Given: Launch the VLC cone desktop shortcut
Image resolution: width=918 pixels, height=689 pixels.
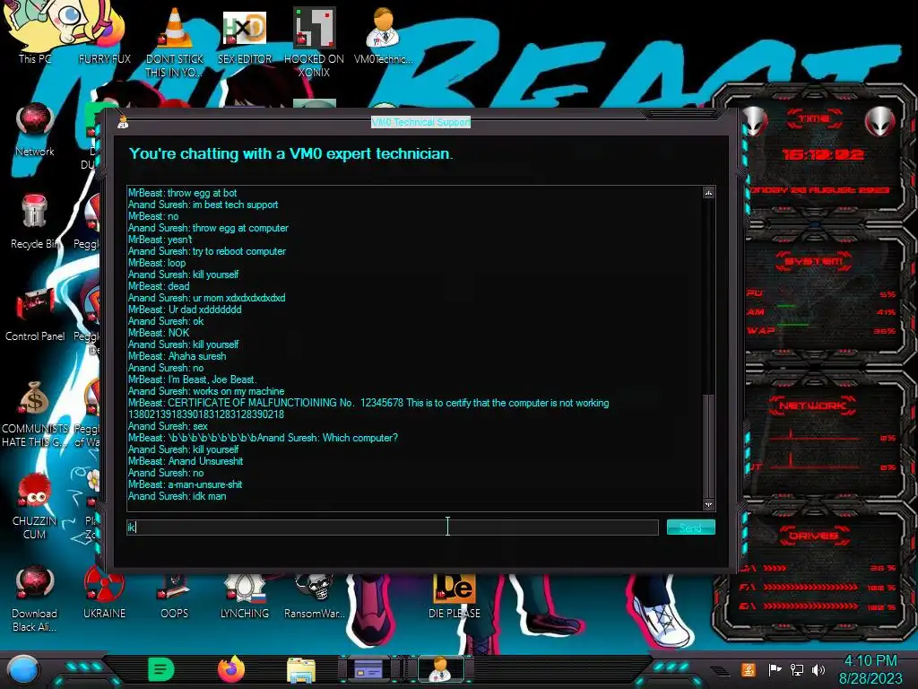Looking at the screenshot, I should coord(175,41).
